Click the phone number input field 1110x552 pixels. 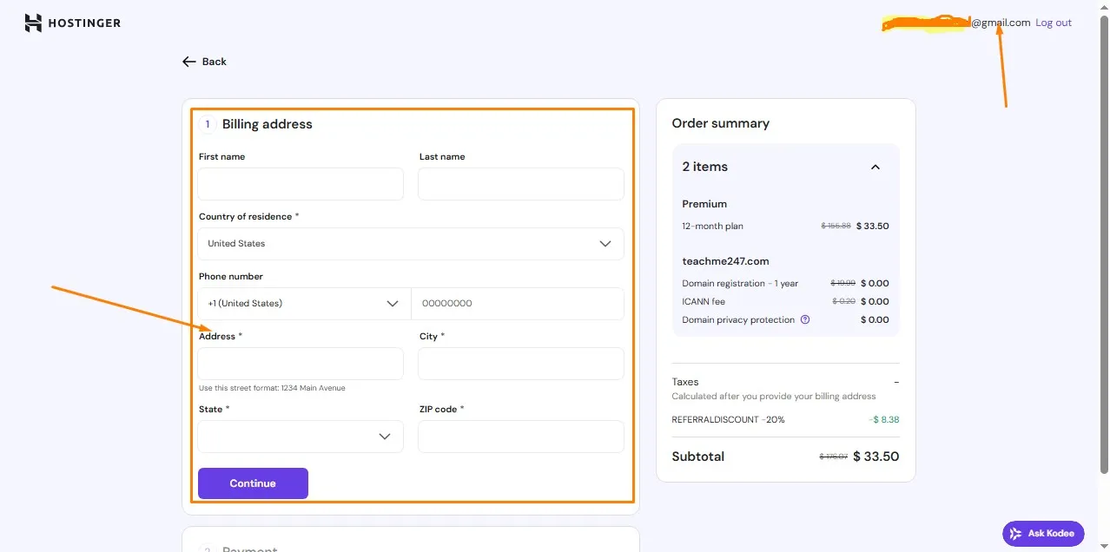coord(519,303)
